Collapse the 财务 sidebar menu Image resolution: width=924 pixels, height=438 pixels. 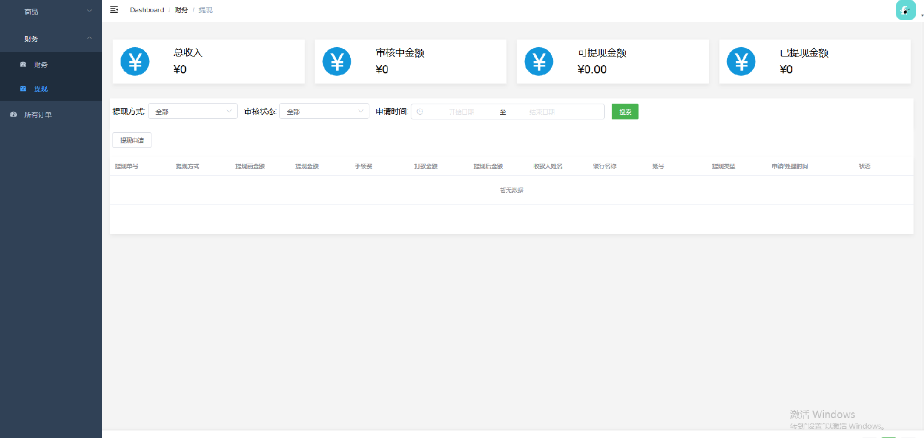pyautogui.click(x=51, y=39)
